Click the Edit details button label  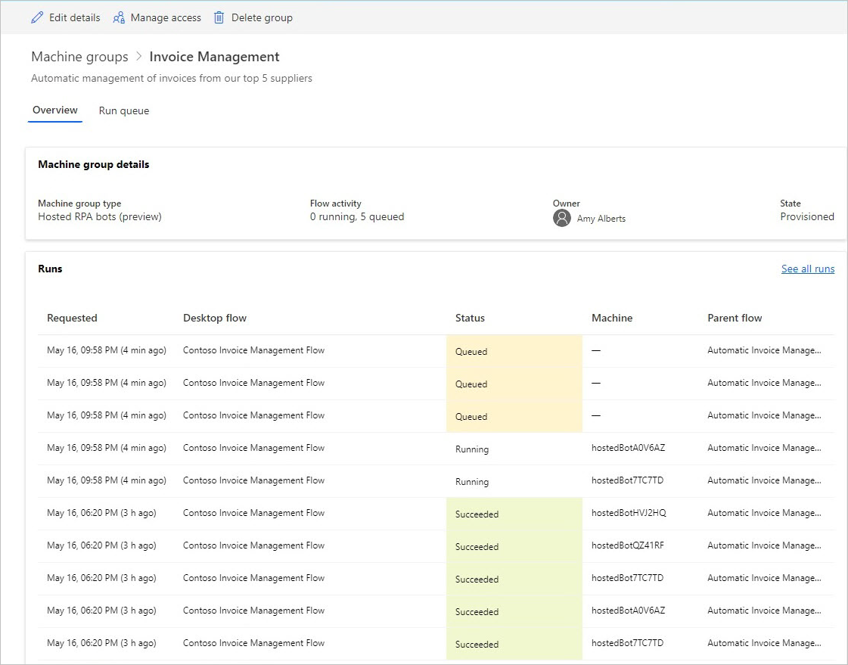[x=74, y=17]
